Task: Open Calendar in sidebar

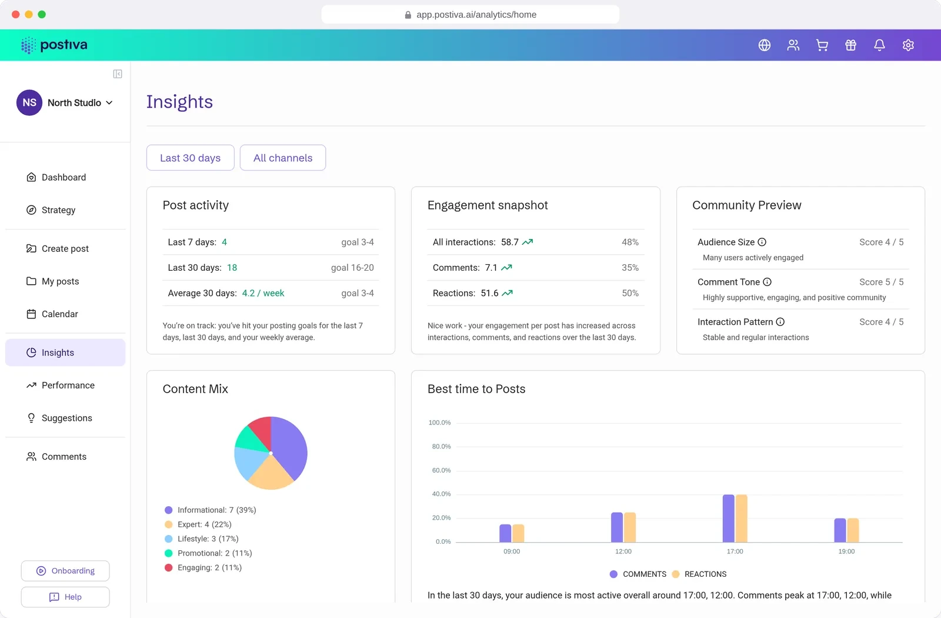Action: point(65,314)
